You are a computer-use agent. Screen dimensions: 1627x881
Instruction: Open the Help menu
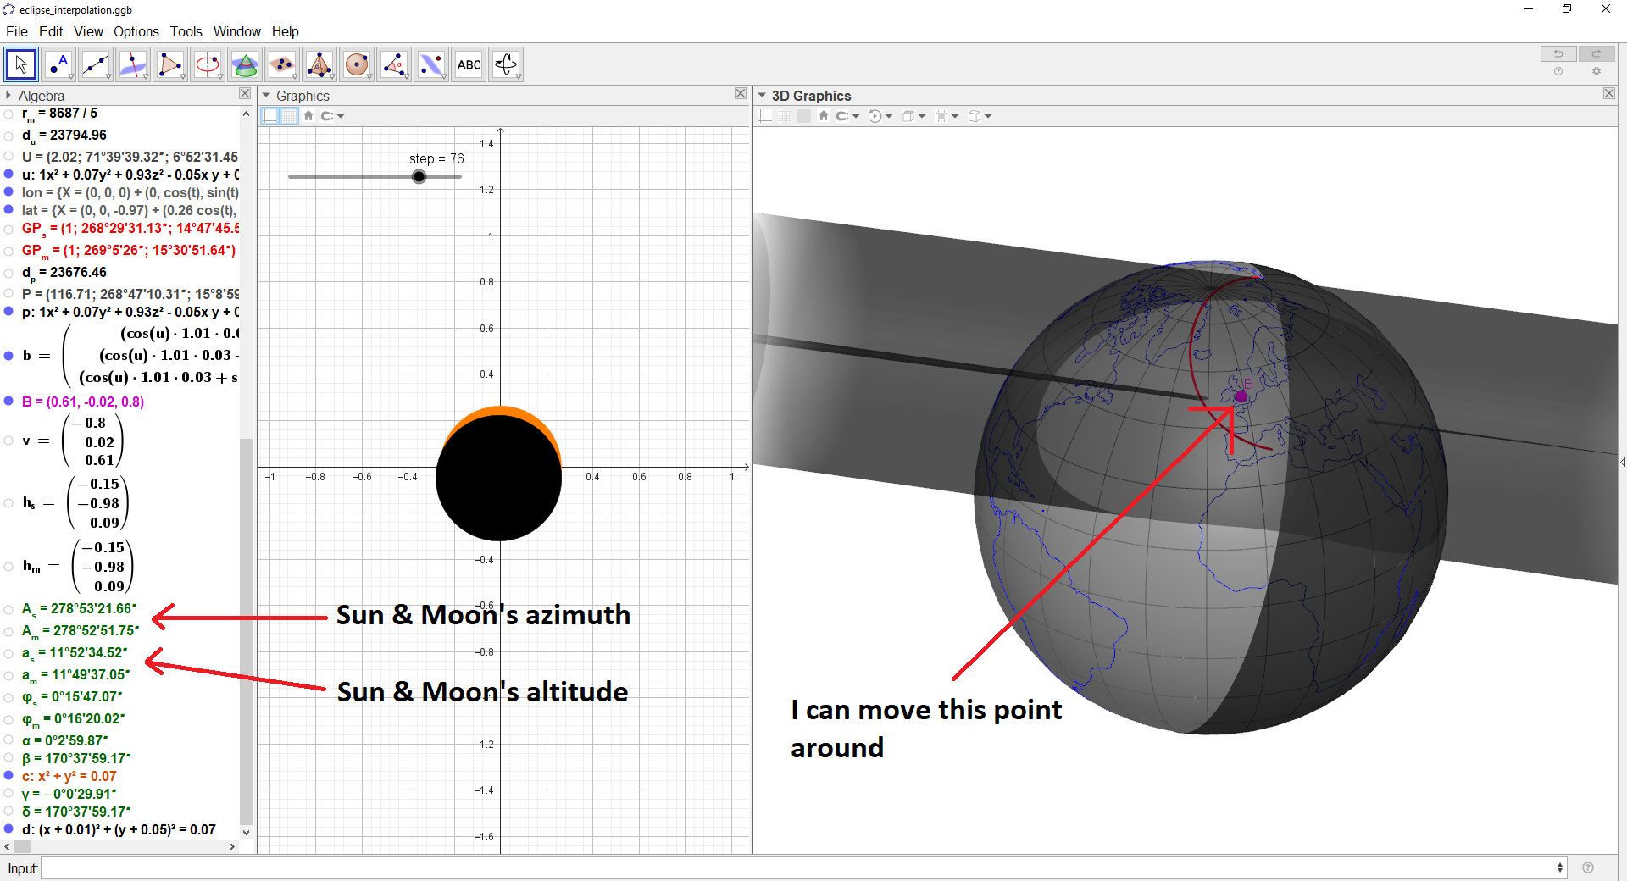click(x=286, y=31)
